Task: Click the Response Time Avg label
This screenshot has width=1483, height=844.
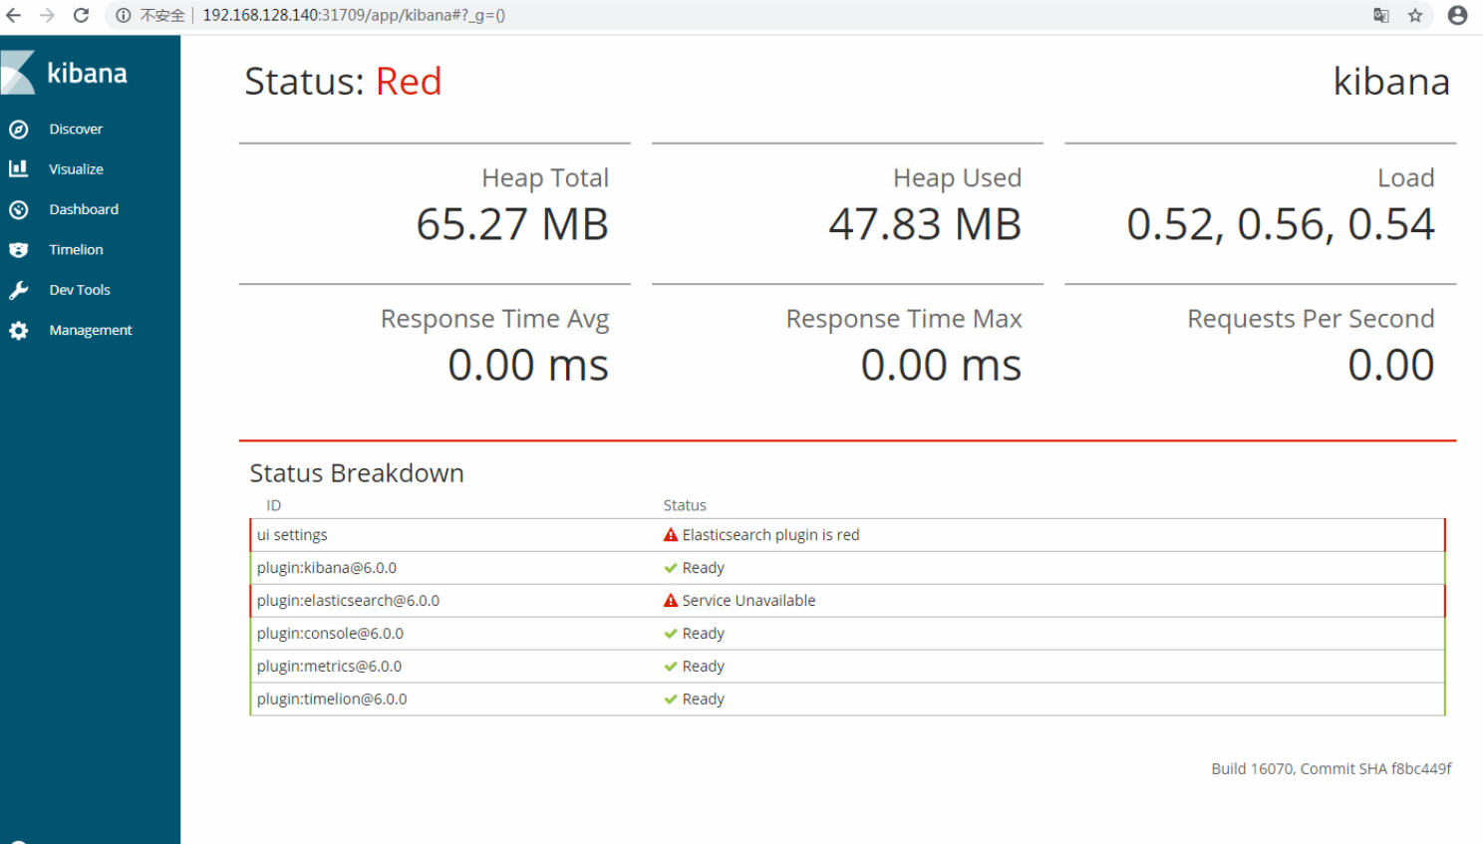Action: (x=494, y=319)
